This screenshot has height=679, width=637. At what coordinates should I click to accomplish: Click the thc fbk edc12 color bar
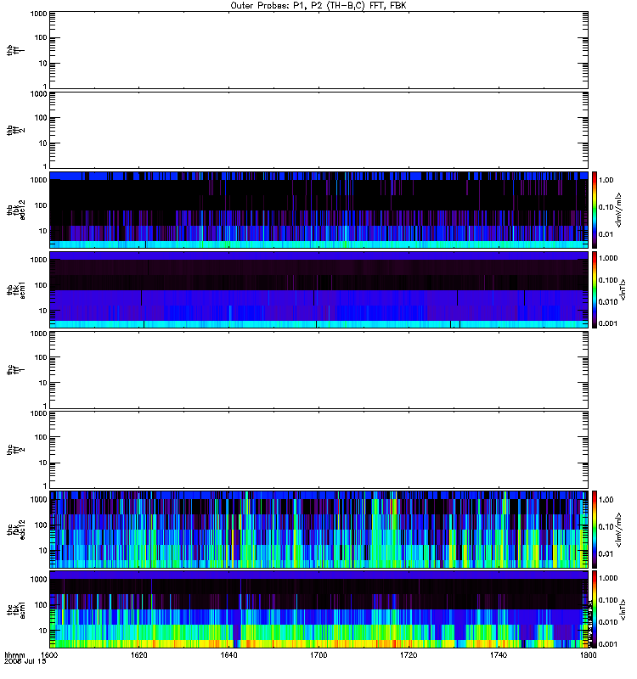[x=595, y=529]
